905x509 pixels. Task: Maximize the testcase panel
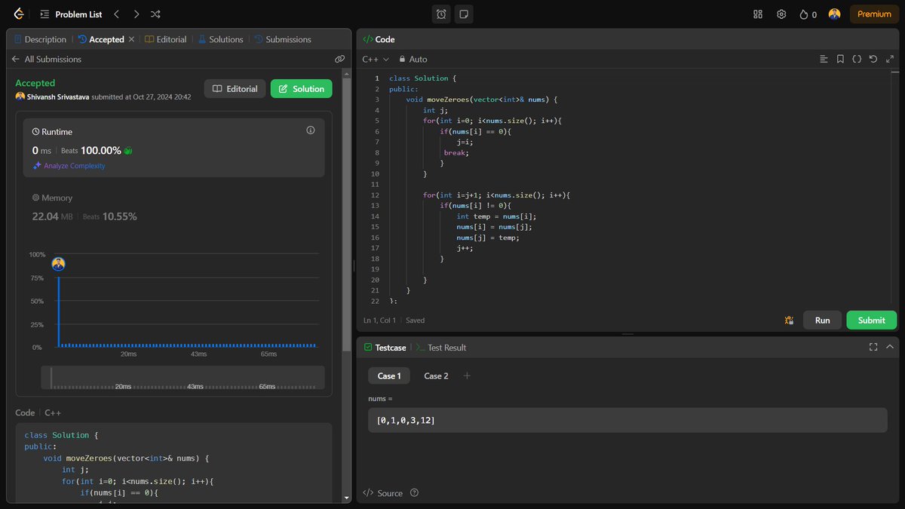click(873, 347)
